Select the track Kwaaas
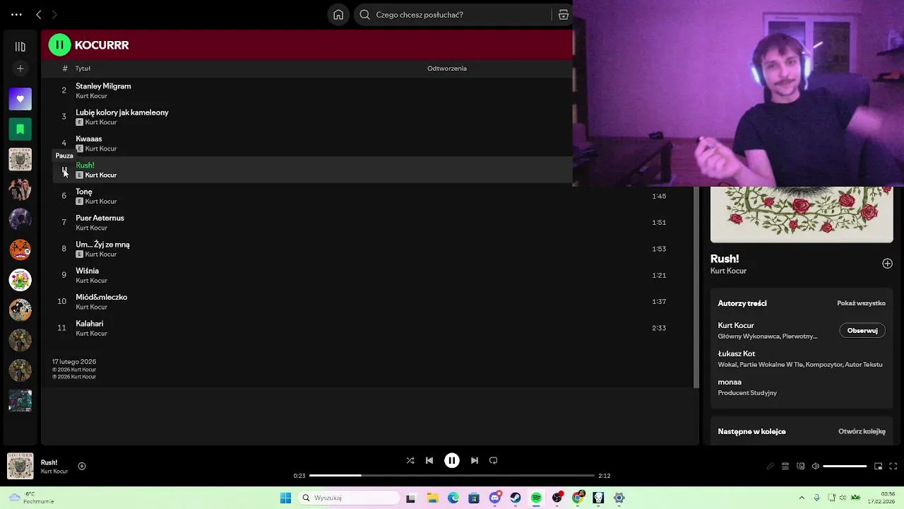Screen dimensions: 904x509 (89, 139)
